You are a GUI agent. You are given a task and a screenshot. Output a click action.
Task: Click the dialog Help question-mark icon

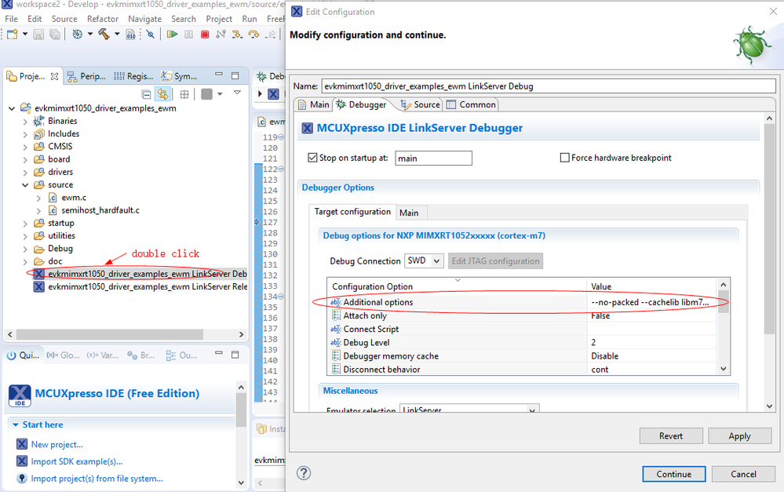coord(304,473)
